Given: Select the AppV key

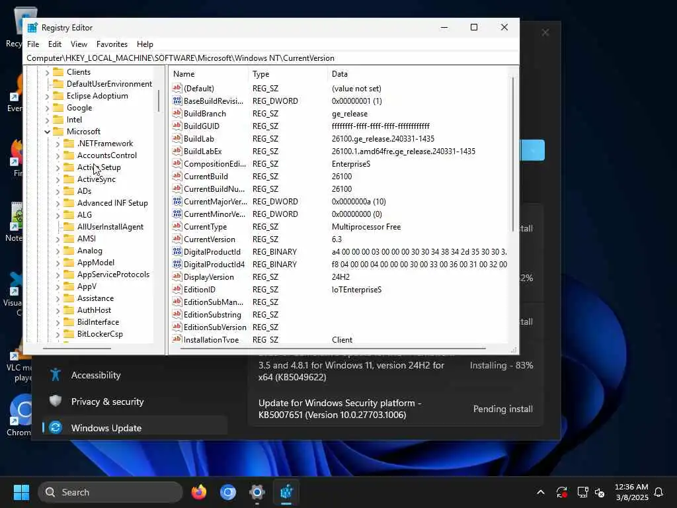Looking at the screenshot, I should (x=87, y=286).
